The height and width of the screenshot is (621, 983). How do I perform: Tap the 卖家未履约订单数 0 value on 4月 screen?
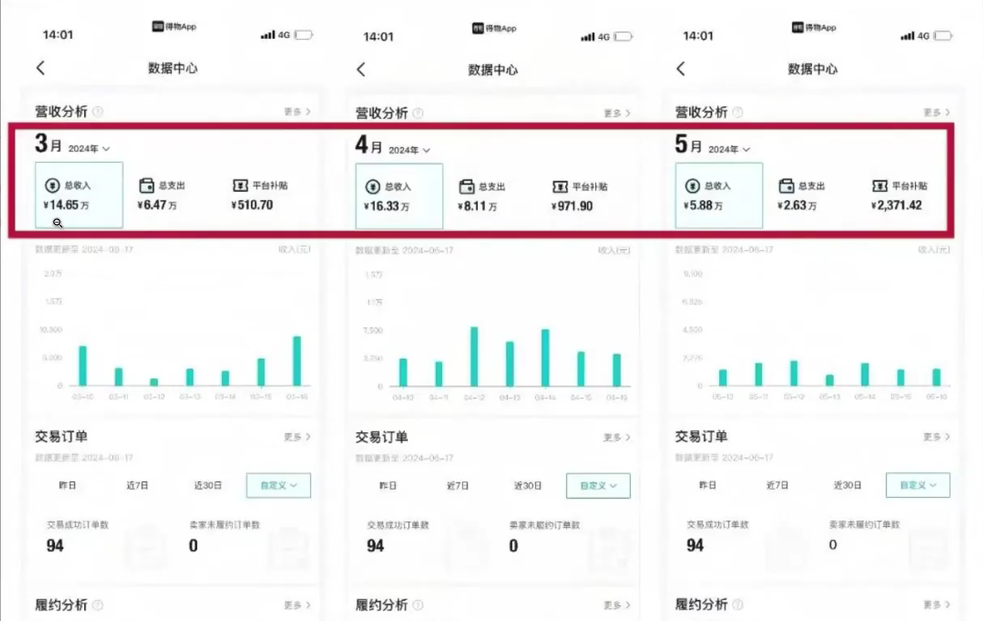coord(513,547)
